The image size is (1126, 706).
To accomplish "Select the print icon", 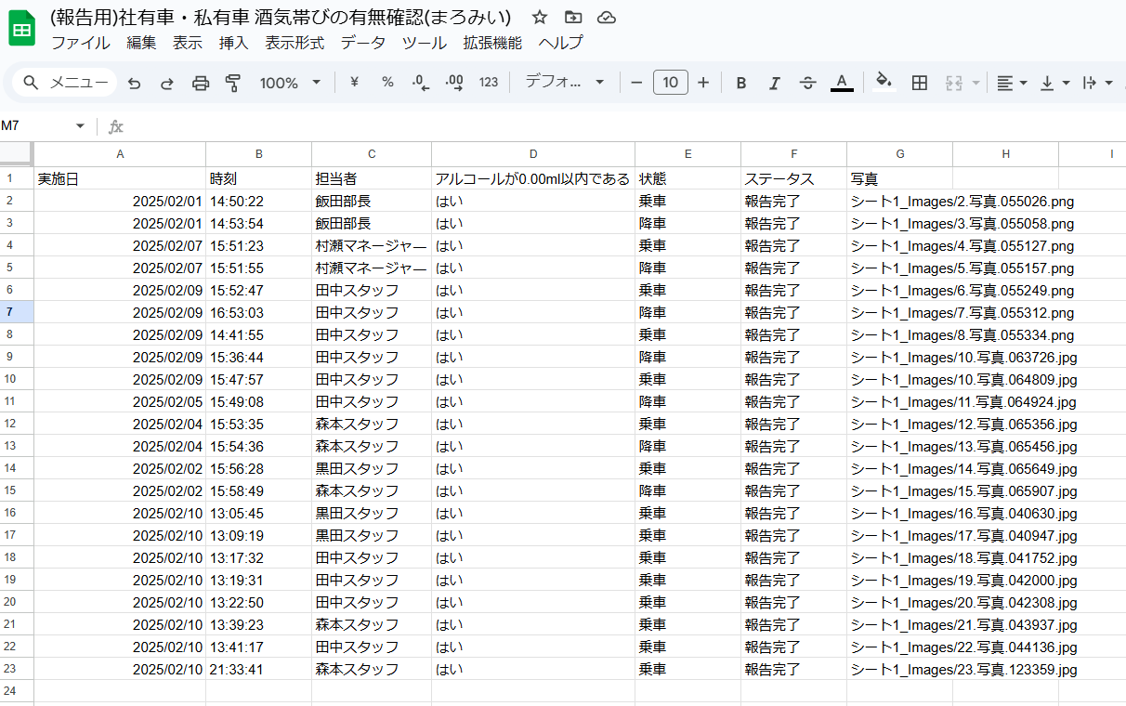I will [x=200, y=83].
